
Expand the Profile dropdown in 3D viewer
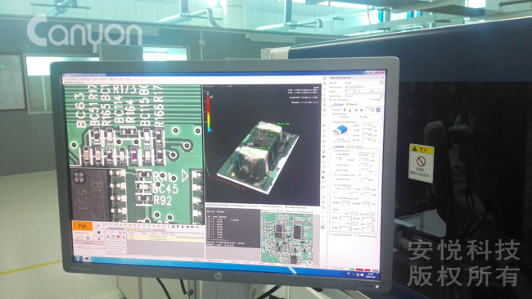tap(237, 86)
